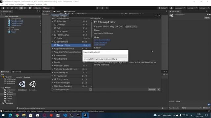Select Prefabs folder in Project
The image size is (211, 118).
click(x=10, y=92)
